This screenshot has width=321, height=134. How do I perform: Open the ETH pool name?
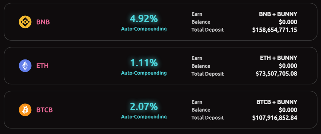click(x=42, y=66)
